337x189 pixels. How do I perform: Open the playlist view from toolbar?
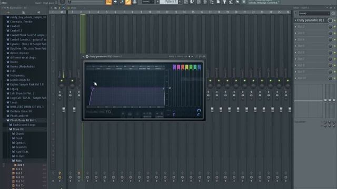coord(186,2)
